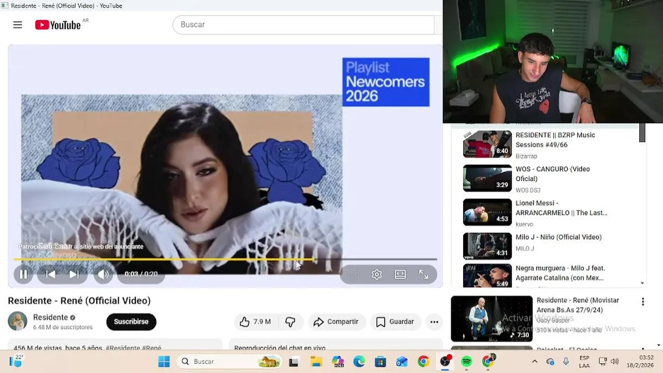Open more actions ellipsis beside Guardar
Viewport: 663px width, 373px height.
pyautogui.click(x=434, y=322)
